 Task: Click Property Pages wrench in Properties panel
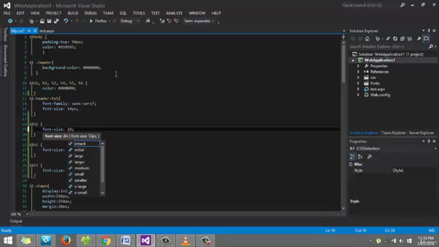pyautogui.click(x=370, y=156)
